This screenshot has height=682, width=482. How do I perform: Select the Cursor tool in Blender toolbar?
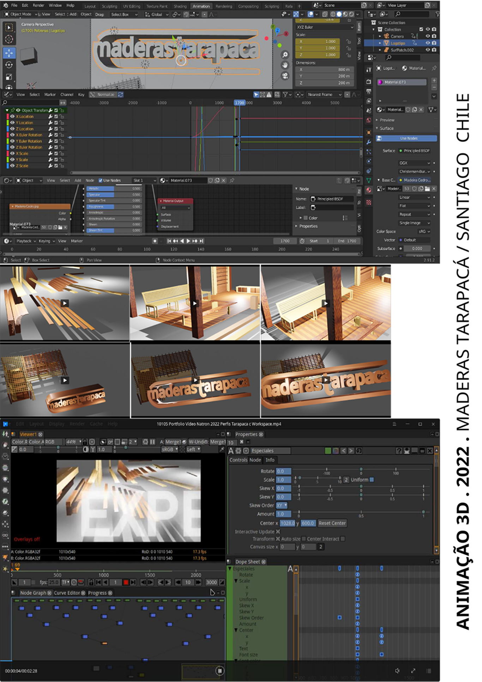tap(9, 39)
